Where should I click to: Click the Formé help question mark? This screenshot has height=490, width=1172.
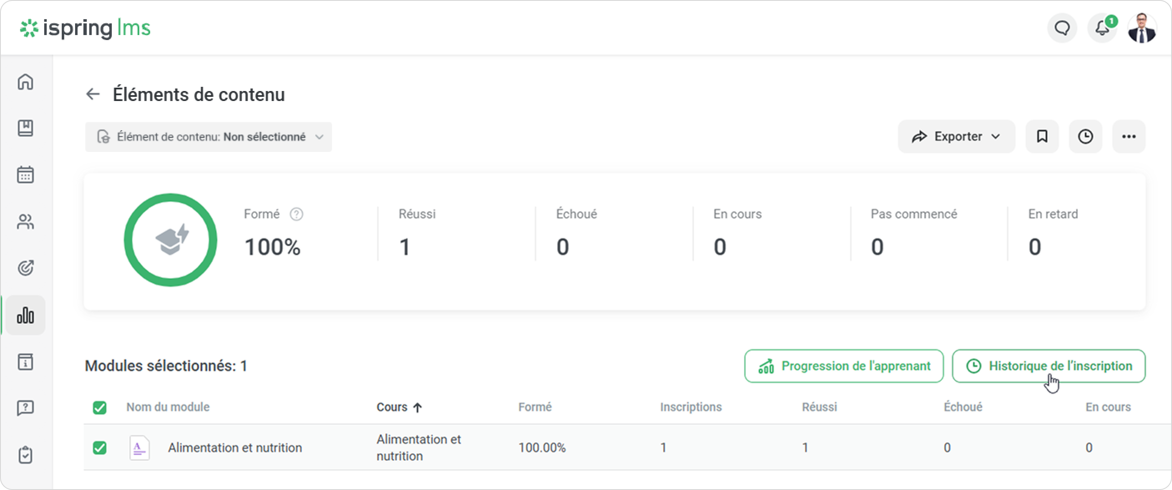tap(297, 214)
